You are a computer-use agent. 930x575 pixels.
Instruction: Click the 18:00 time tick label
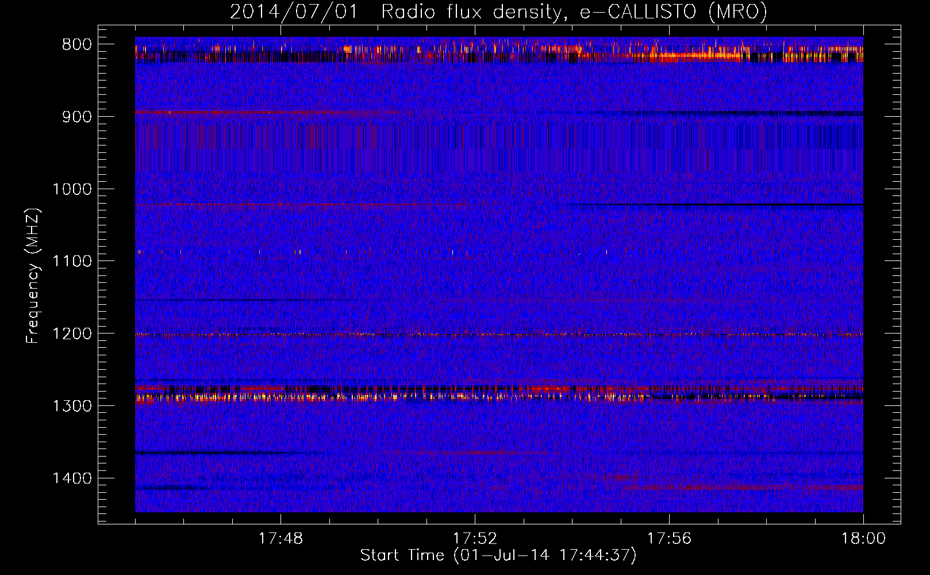[x=863, y=539]
